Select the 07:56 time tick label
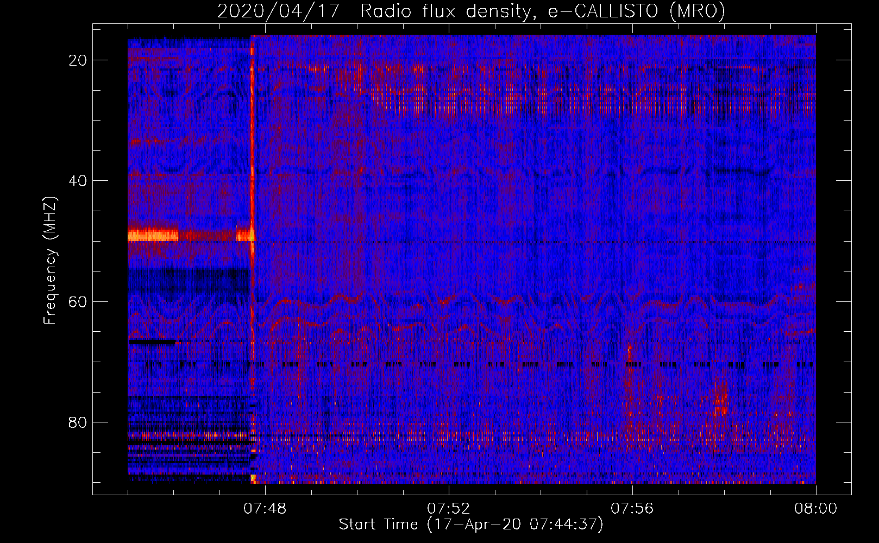This screenshot has height=543, width=879. click(632, 509)
